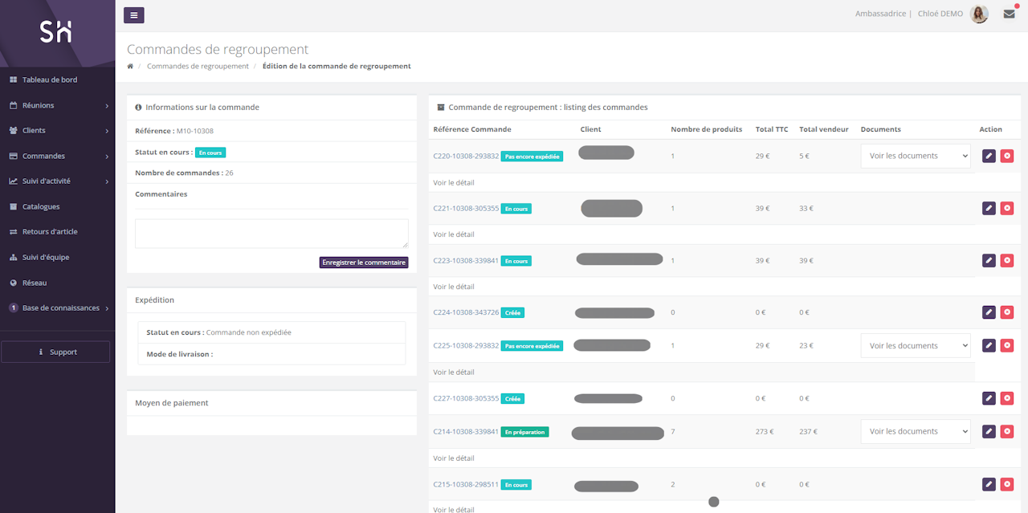
Task: Click the home icon in breadcrumb
Action: tap(130, 66)
